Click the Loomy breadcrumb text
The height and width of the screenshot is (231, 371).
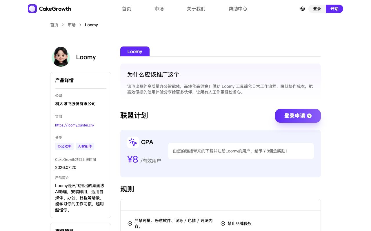[91, 25]
